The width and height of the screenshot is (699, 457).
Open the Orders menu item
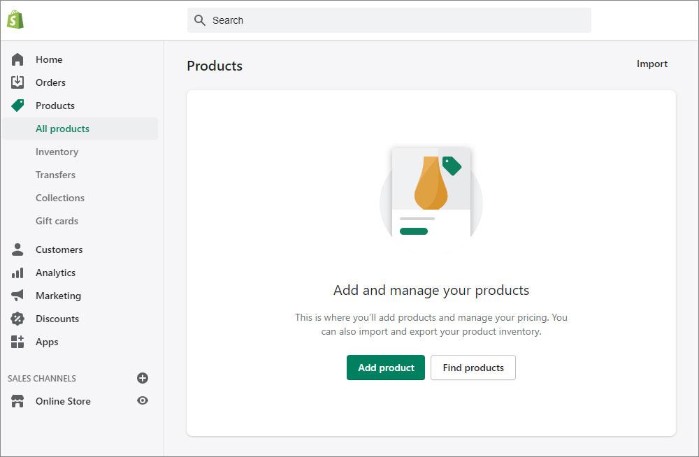(x=50, y=82)
